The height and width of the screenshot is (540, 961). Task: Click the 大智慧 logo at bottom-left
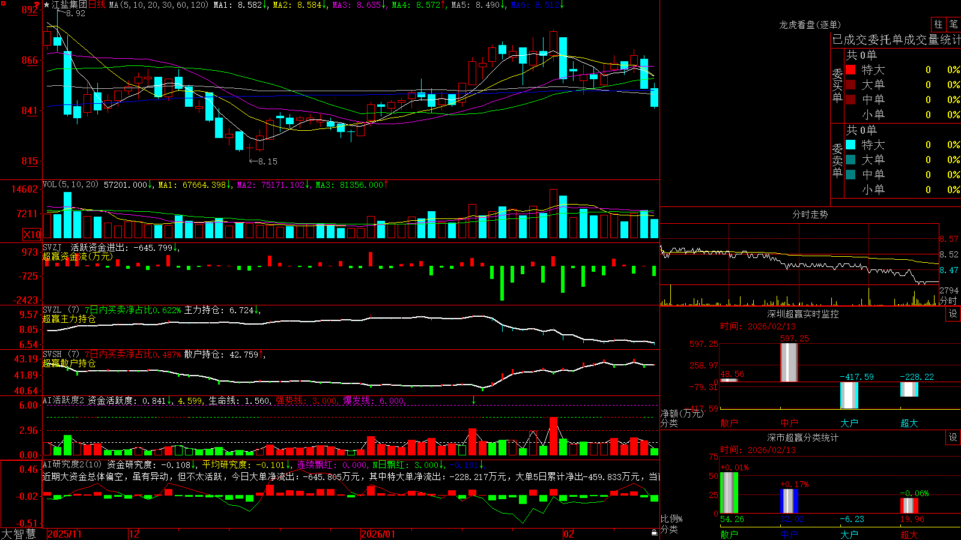(x=19, y=534)
